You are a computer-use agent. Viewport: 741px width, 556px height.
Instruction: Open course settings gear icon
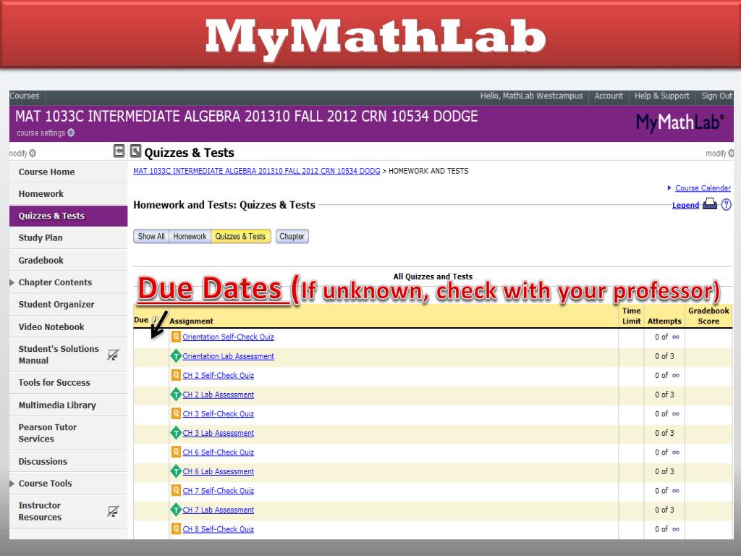pyautogui.click(x=71, y=133)
